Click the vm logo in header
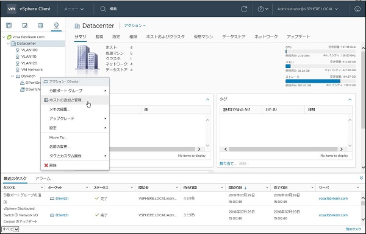This screenshot has width=366, height=234. point(12,9)
